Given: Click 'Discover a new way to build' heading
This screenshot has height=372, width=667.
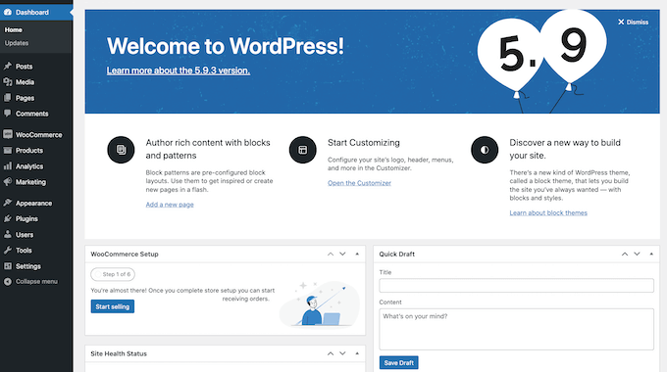Looking at the screenshot, I should (x=565, y=149).
